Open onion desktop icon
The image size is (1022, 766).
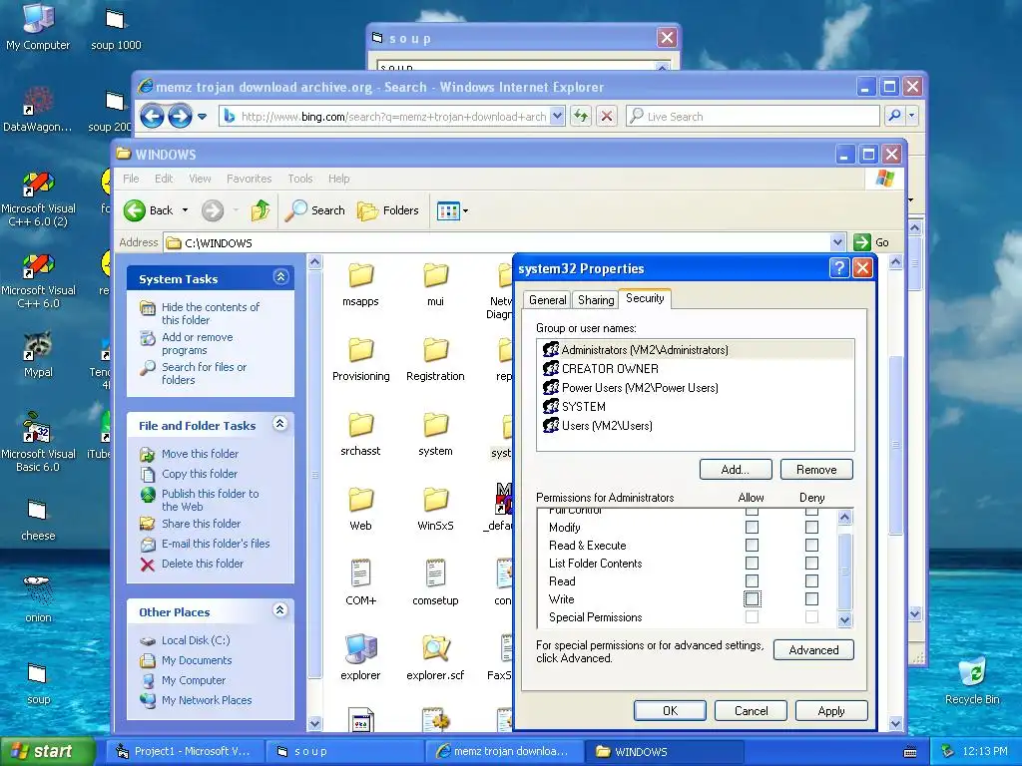pos(38,598)
